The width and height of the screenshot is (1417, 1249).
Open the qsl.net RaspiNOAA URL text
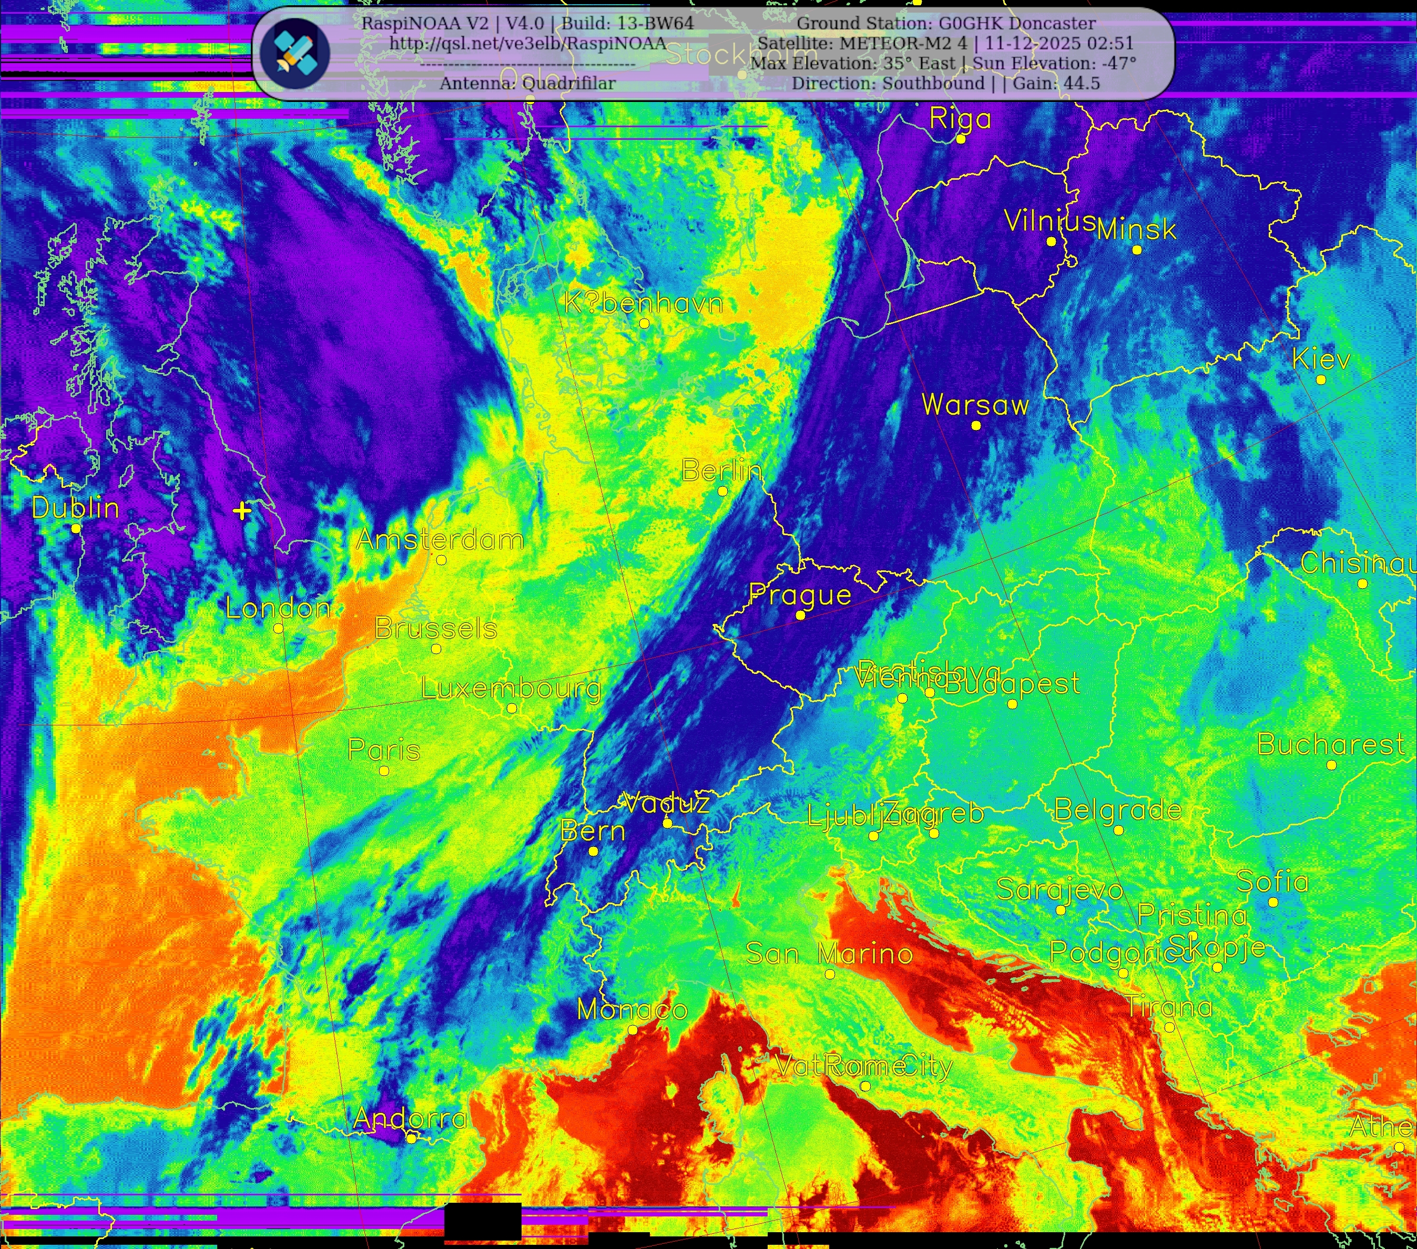527,43
